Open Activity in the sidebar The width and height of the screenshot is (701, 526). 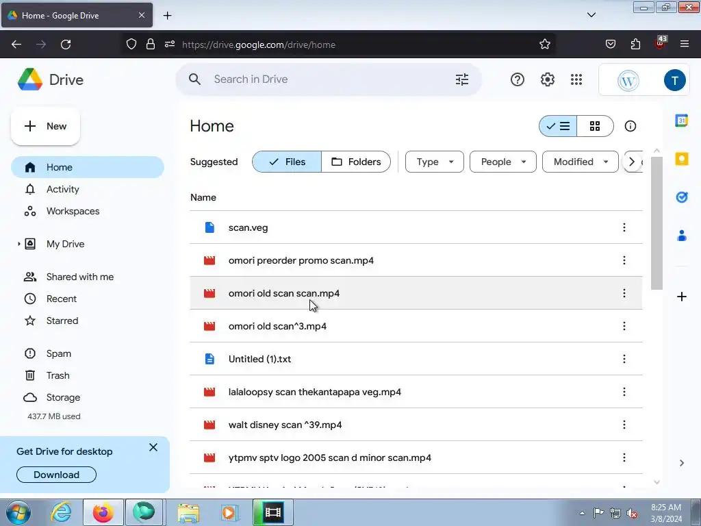pos(88,189)
